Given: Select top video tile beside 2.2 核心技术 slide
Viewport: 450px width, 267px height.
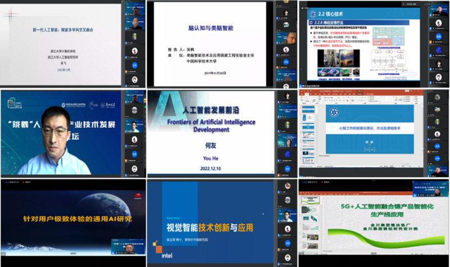Looking at the screenshot, I should pos(439,10).
